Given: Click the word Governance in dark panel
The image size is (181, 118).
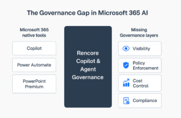Looking at the screenshot, I should (x=88, y=77).
